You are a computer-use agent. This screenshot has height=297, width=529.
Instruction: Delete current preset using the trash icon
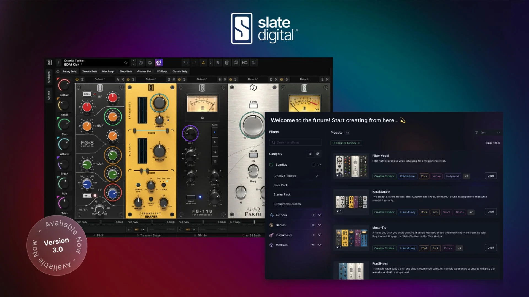(x=227, y=63)
